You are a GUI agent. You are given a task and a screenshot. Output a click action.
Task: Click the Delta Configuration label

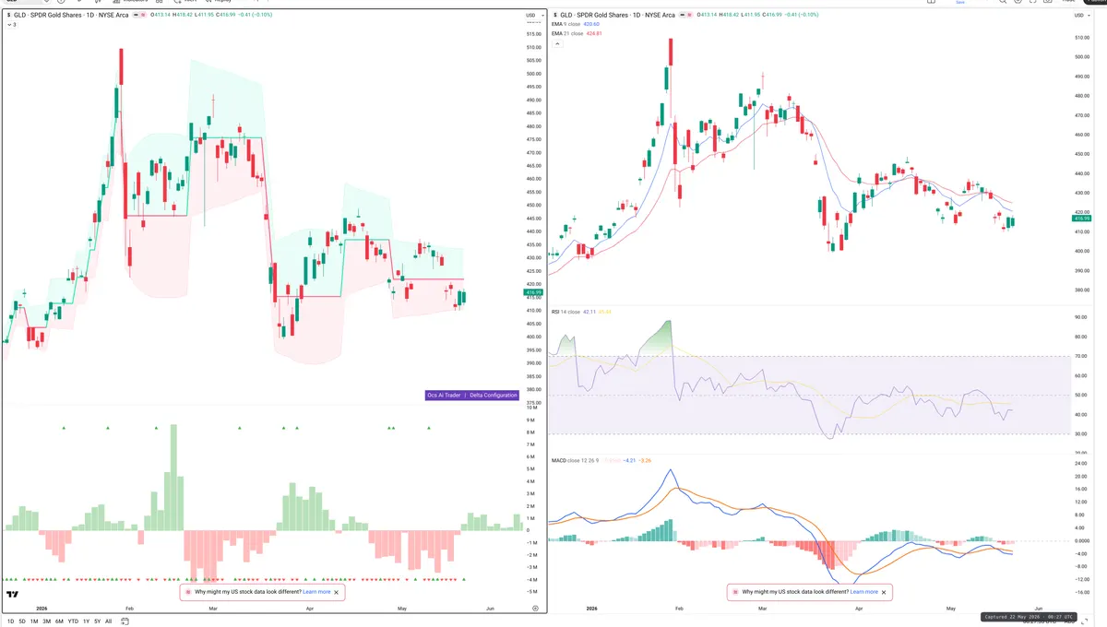coord(494,395)
